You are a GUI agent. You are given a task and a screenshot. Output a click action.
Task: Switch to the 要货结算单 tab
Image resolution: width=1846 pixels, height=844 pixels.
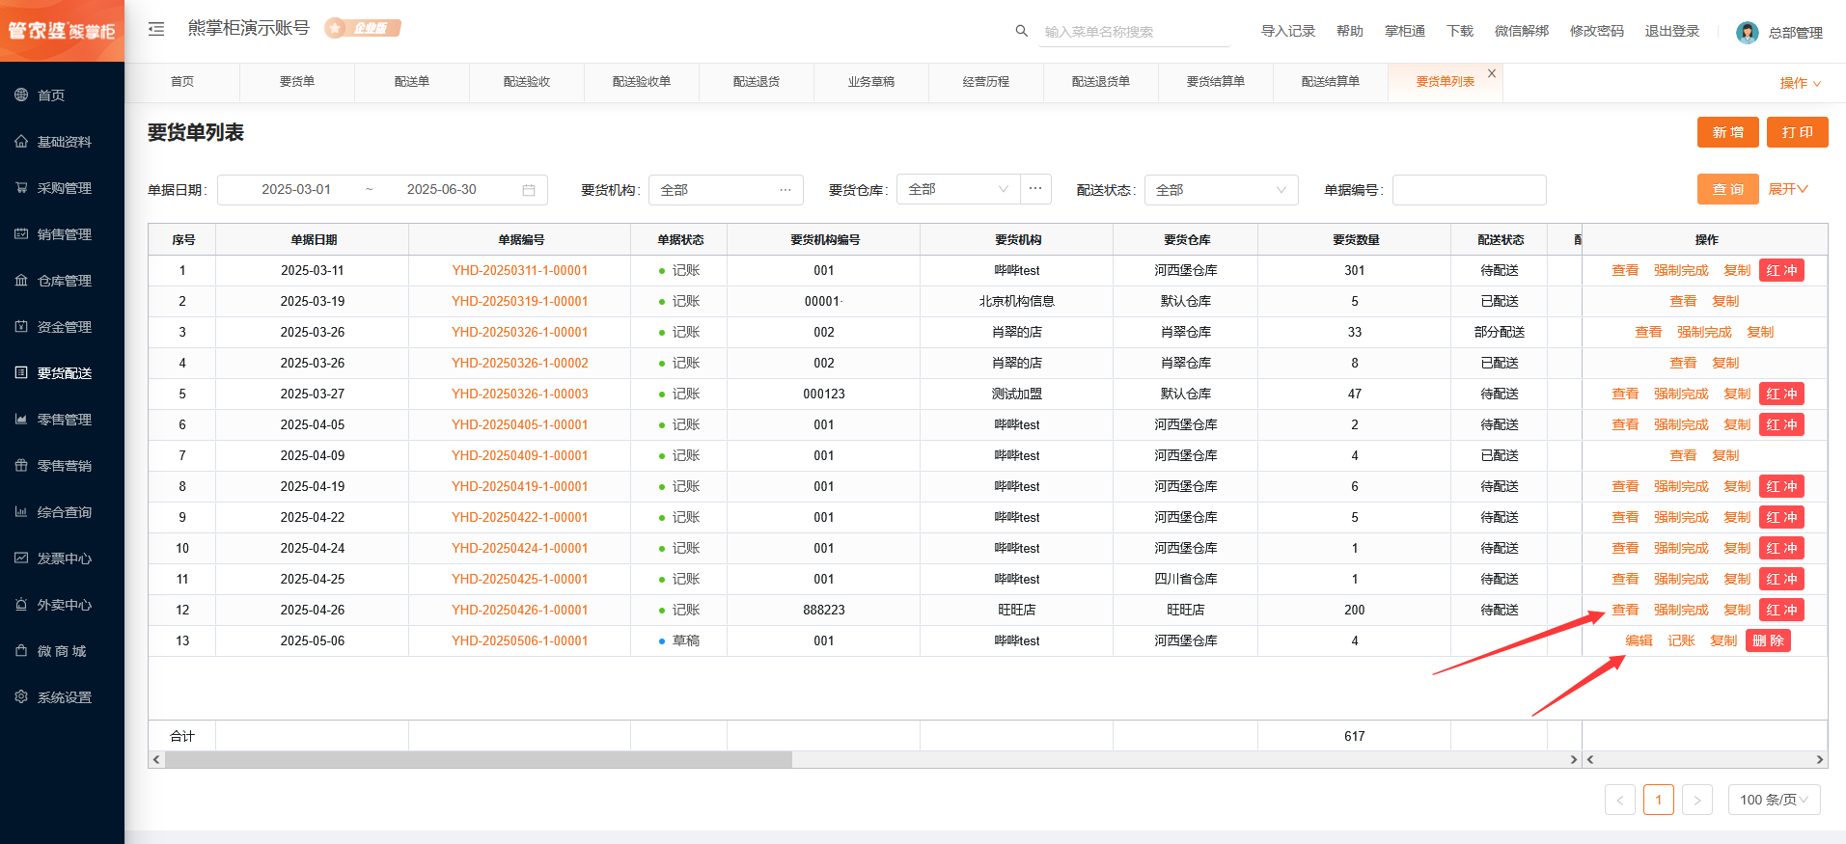(1215, 82)
